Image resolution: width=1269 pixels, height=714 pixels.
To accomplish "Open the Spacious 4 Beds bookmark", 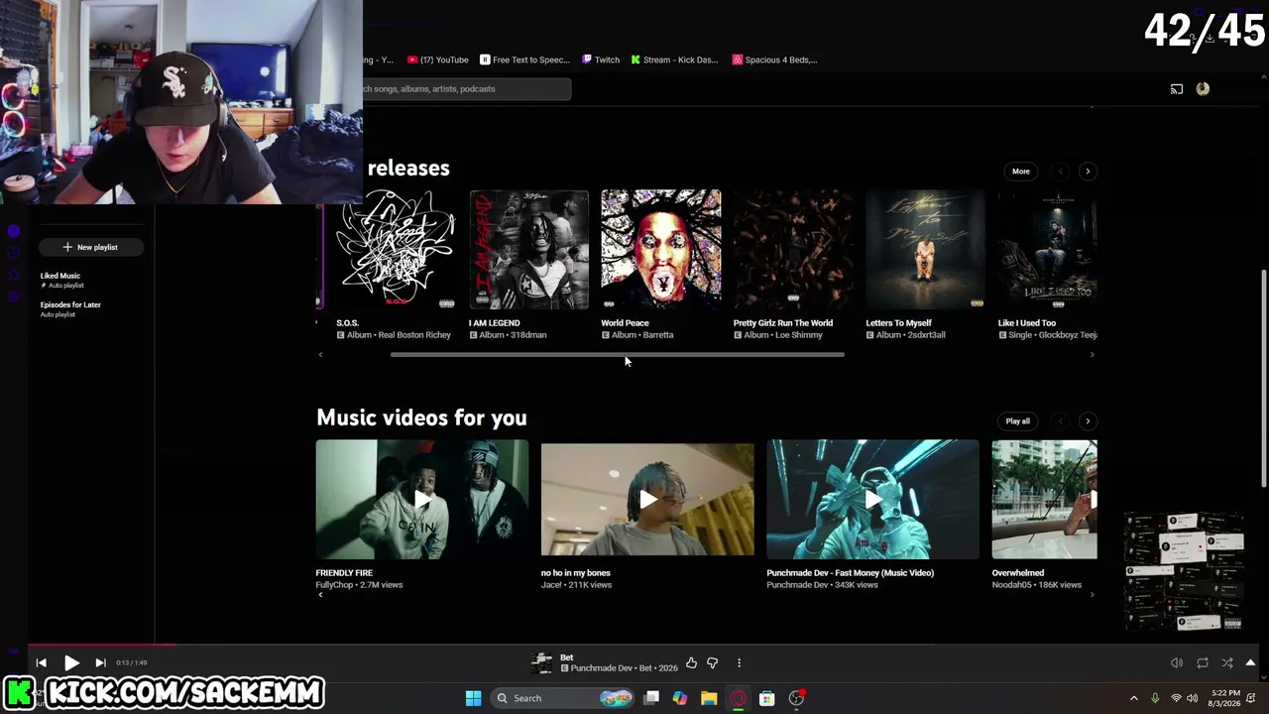I will (x=775, y=59).
